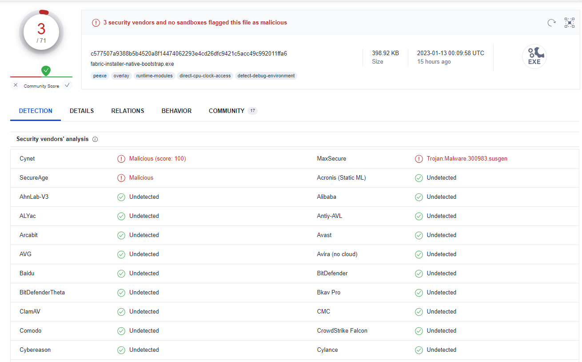Click the reanalyze refresh icon

[x=551, y=22]
